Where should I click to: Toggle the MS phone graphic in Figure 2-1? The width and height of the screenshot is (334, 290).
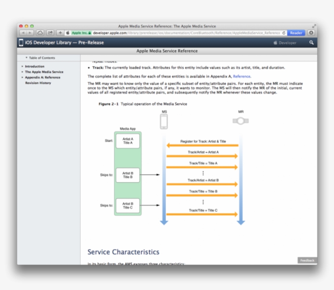coord(164,120)
